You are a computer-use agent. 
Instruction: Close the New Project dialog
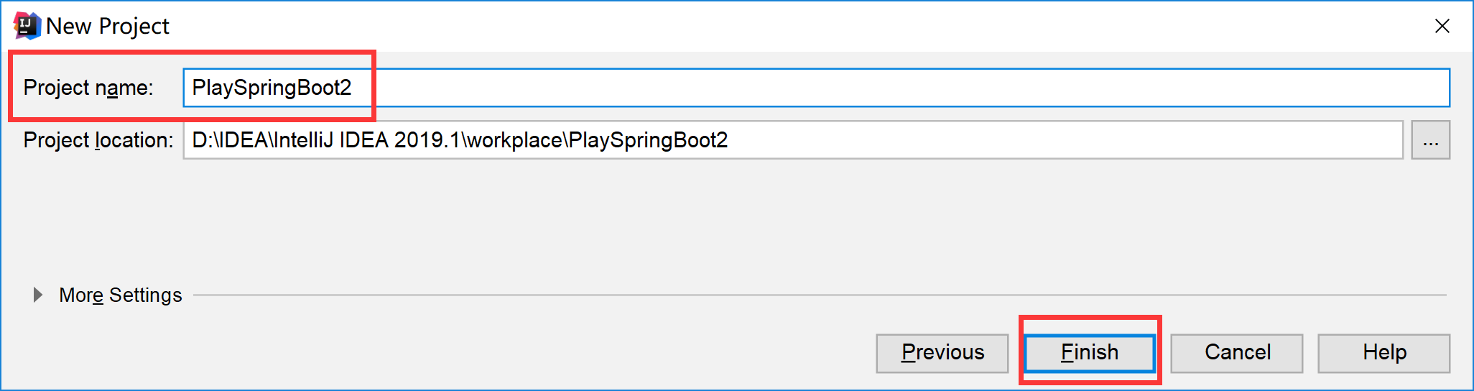(x=1442, y=26)
